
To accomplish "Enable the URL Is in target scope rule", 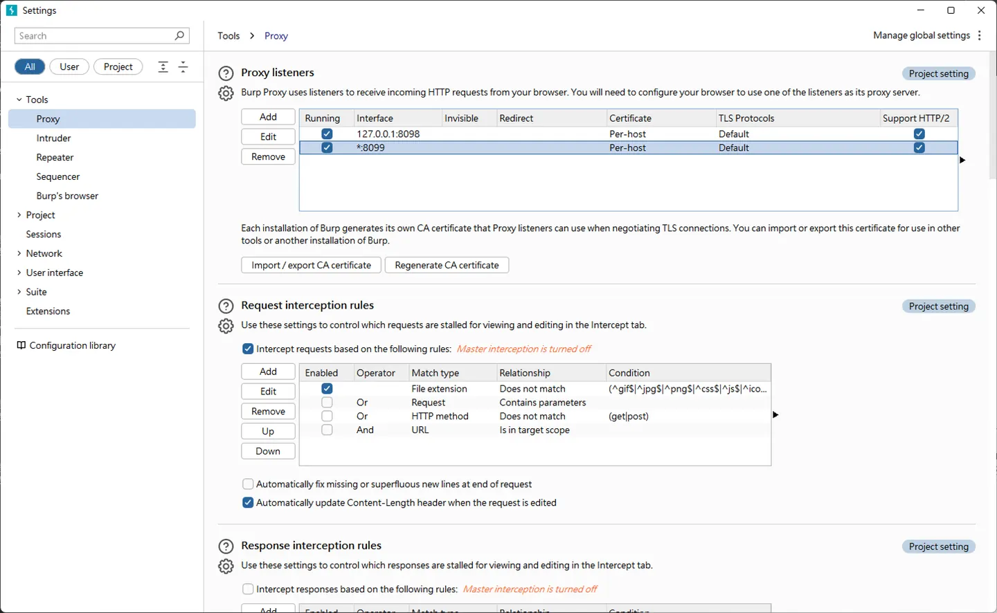I will [x=327, y=430].
